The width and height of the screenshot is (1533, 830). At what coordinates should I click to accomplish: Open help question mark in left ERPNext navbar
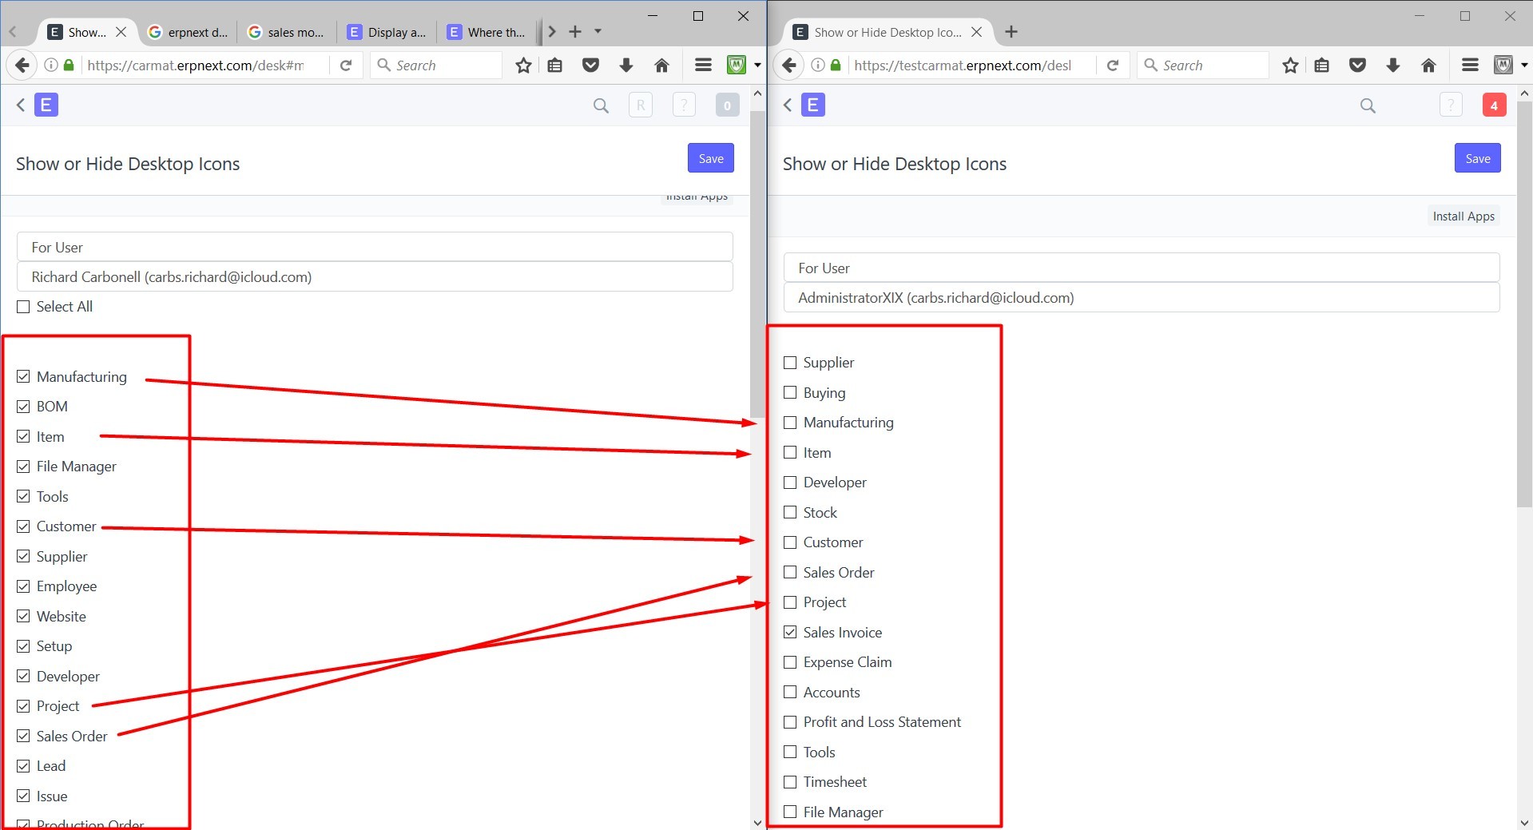tap(684, 105)
